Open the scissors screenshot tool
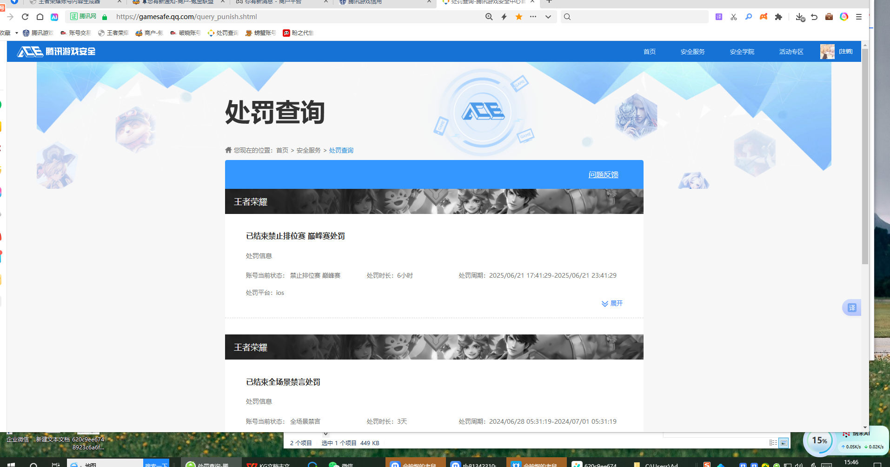 [x=734, y=17]
